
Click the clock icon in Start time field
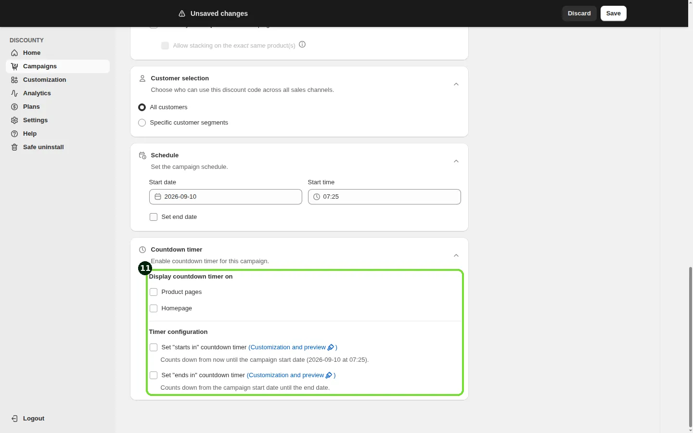[317, 197]
